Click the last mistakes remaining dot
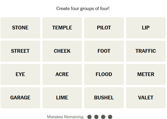Screen dimensions: 167x119 tap(110, 117)
